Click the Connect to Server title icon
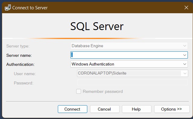 coord(8,8)
